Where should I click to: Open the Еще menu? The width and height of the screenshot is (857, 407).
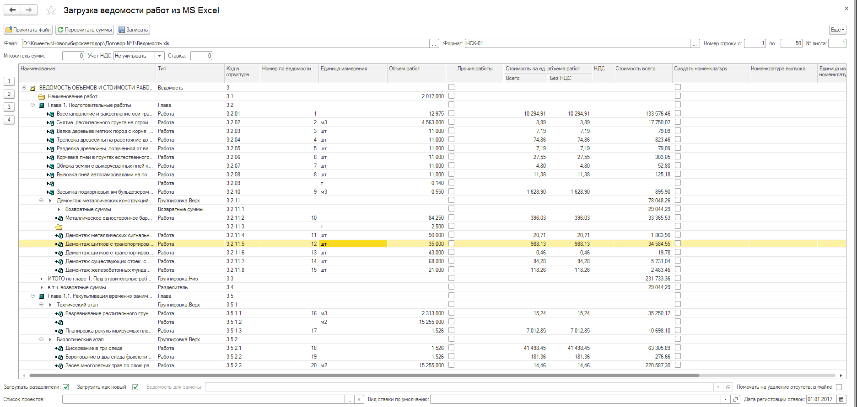pos(837,30)
